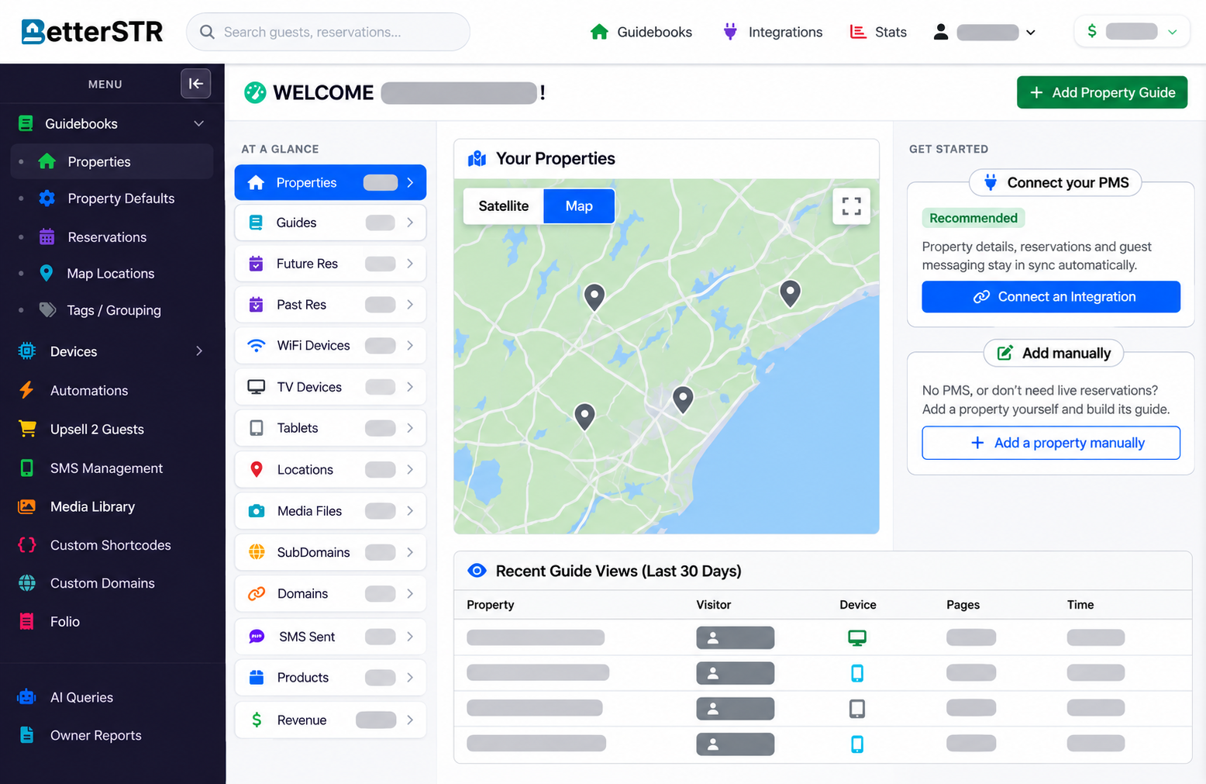Click the BetterSTR logo
This screenshot has width=1206, height=784.
coord(92,32)
